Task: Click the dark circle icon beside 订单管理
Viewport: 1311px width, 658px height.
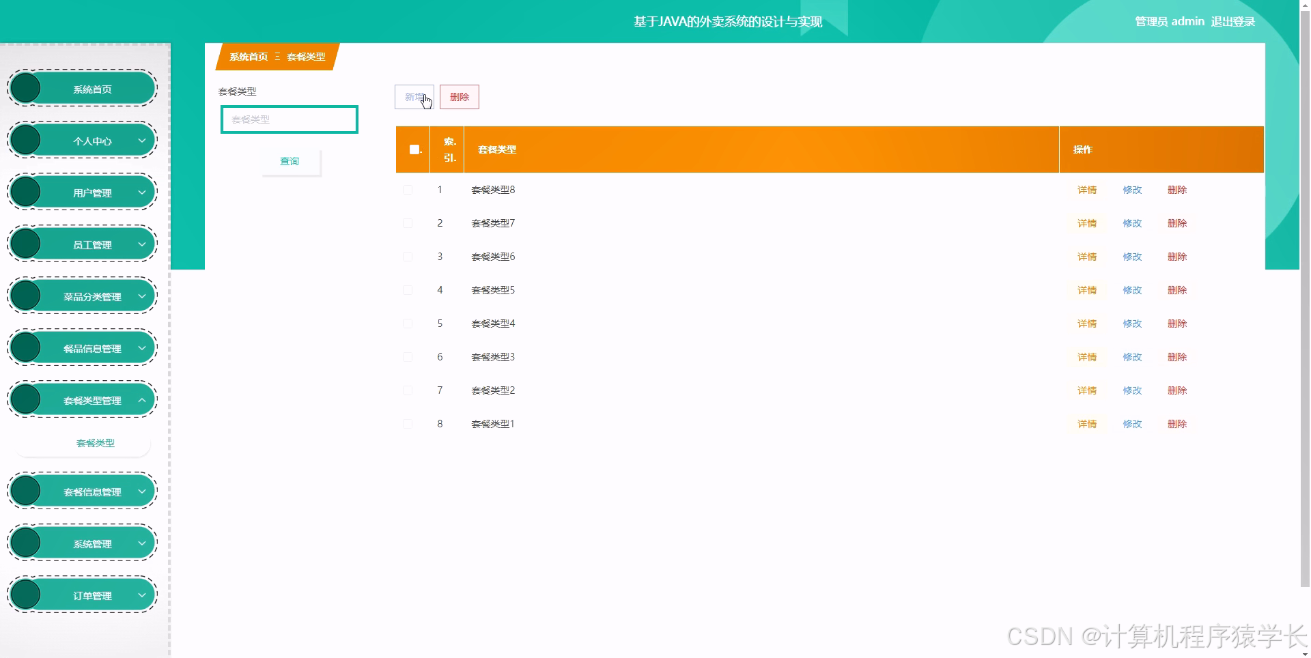Action: tap(26, 595)
